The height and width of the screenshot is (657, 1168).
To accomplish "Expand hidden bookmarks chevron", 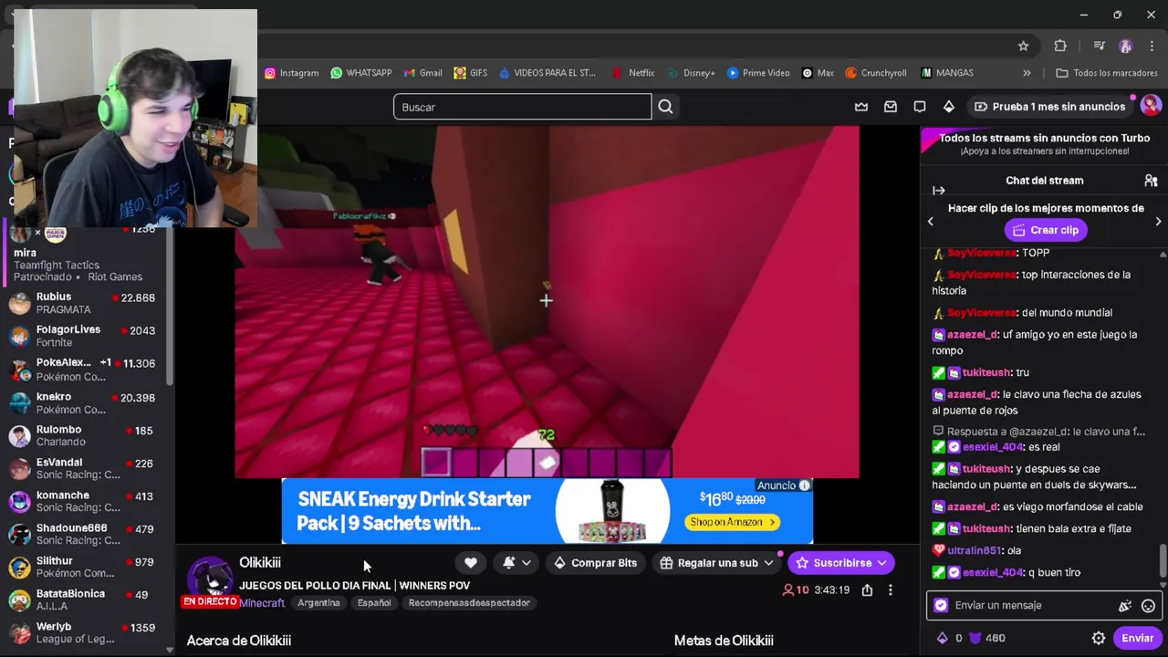I will point(1027,73).
